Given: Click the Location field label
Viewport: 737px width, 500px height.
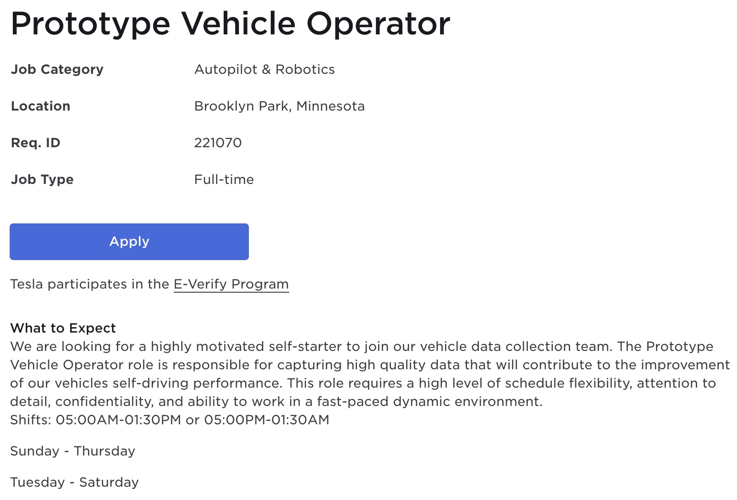Looking at the screenshot, I should coord(40,106).
